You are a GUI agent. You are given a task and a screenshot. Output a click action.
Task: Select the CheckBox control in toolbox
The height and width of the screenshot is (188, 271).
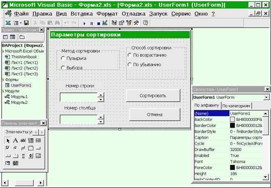(x=8, y=148)
